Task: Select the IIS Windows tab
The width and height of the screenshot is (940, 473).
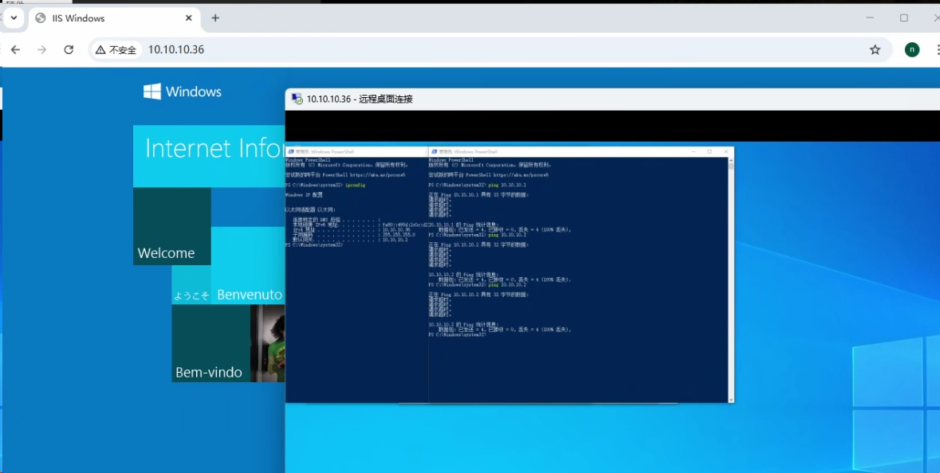Action: click(104, 18)
